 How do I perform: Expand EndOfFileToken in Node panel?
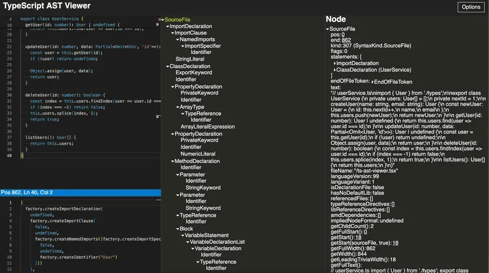pyautogui.click(x=372, y=82)
